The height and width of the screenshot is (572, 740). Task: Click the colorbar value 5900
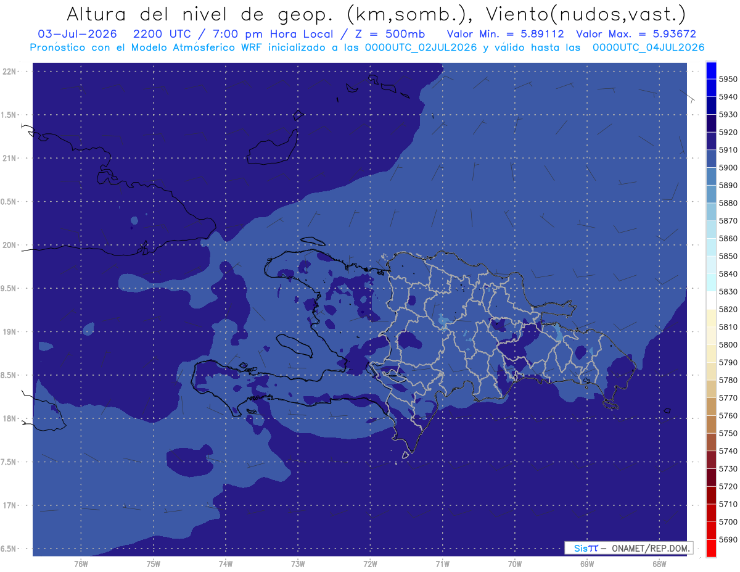pos(728,168)
